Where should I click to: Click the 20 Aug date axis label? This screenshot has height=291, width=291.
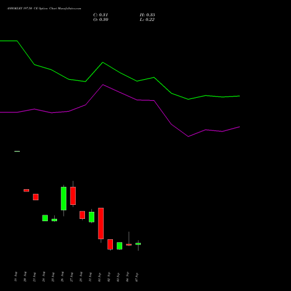coord(25,276)
